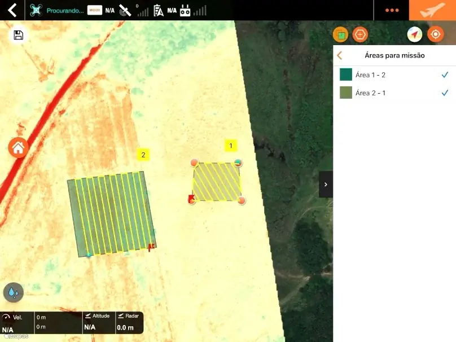Tap the orange home point marker
Image resolution: width=456 pixels, height=342 pixels.
(18, 148)
